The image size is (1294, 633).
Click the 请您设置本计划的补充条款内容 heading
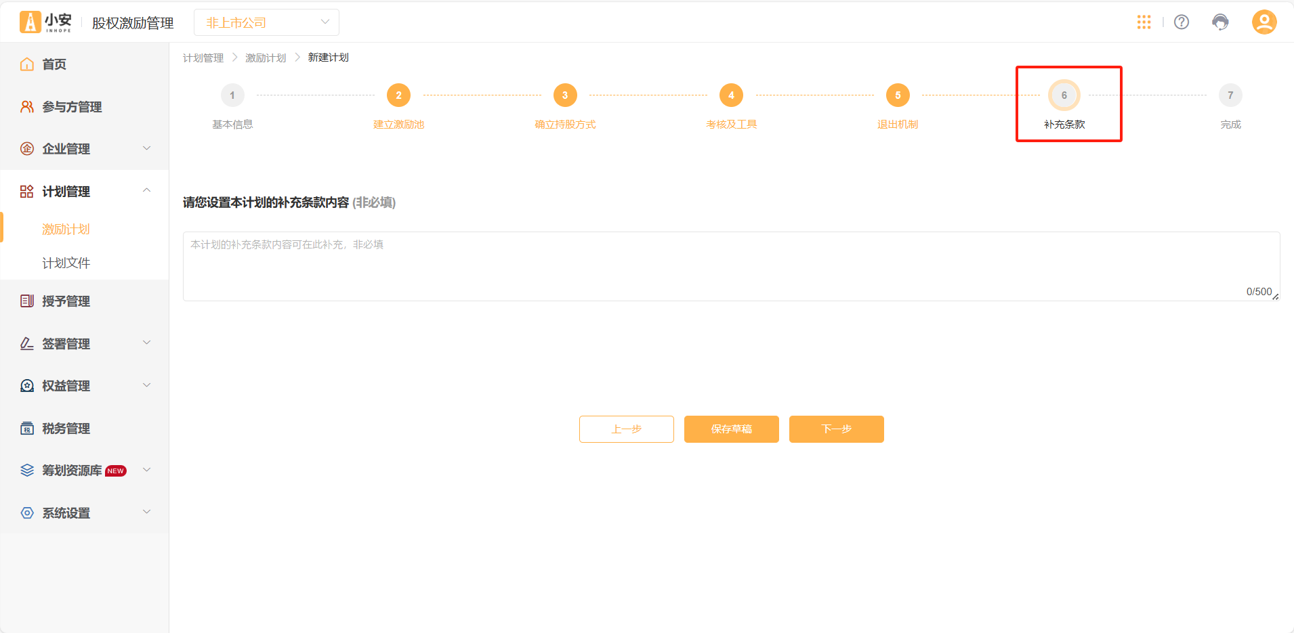click(266, 202)
